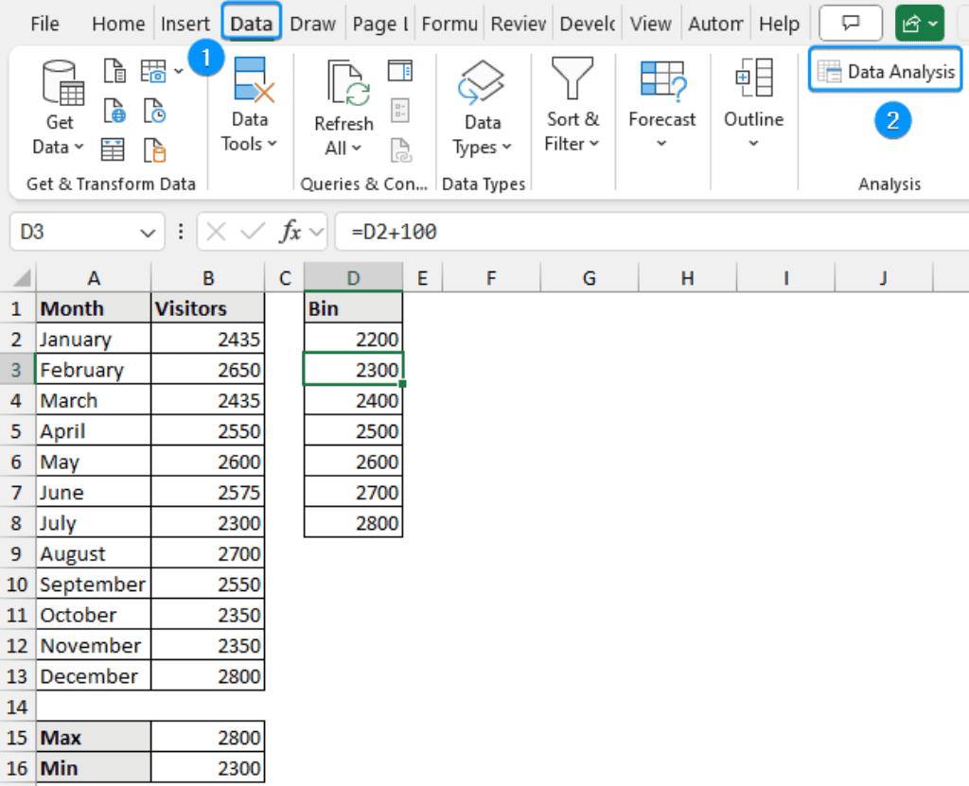Import data from Text/CSV file
Image resolution: width=969 pixels, height=786 pixels.
115,70
